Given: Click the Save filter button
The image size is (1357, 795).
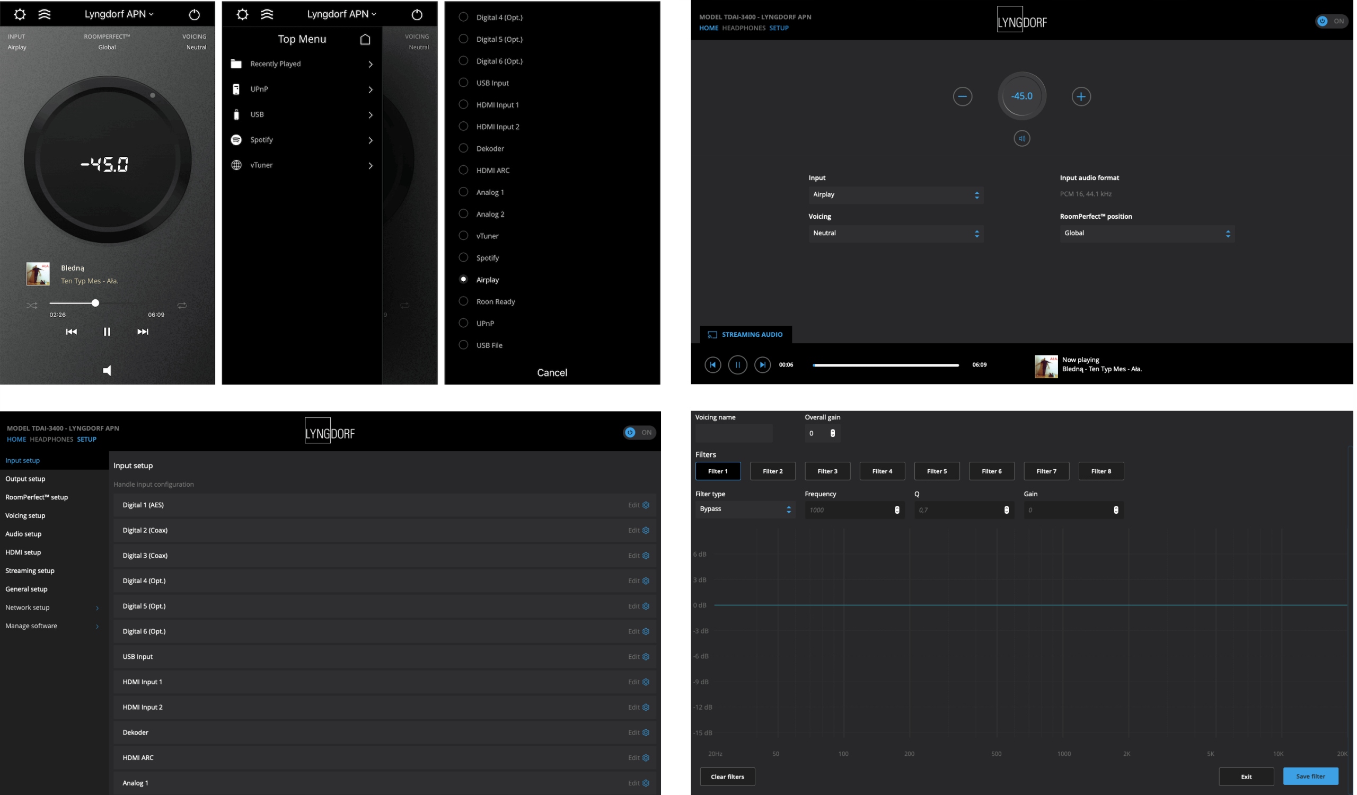Looking at the screenshot, I should tap(1310, 776).
